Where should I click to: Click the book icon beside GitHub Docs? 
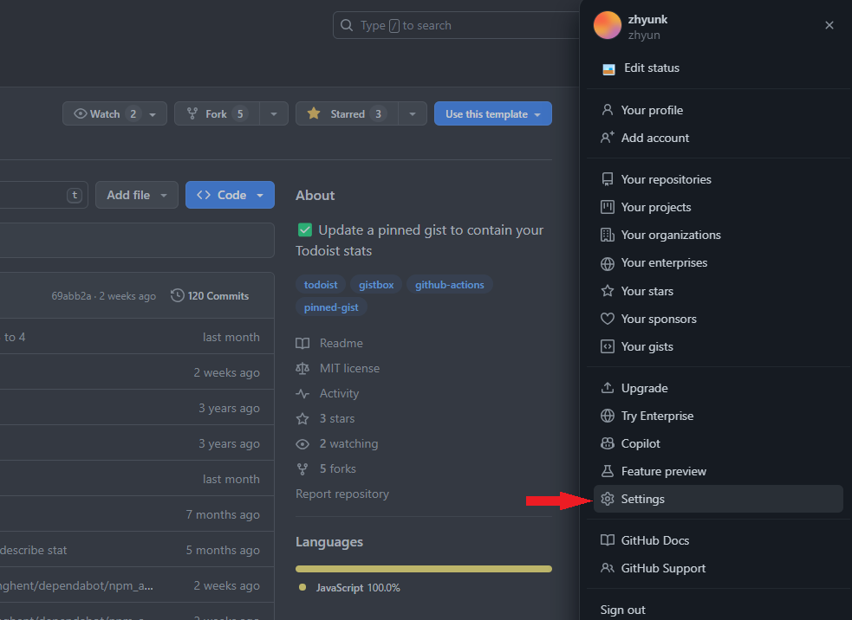pos(607,539)
